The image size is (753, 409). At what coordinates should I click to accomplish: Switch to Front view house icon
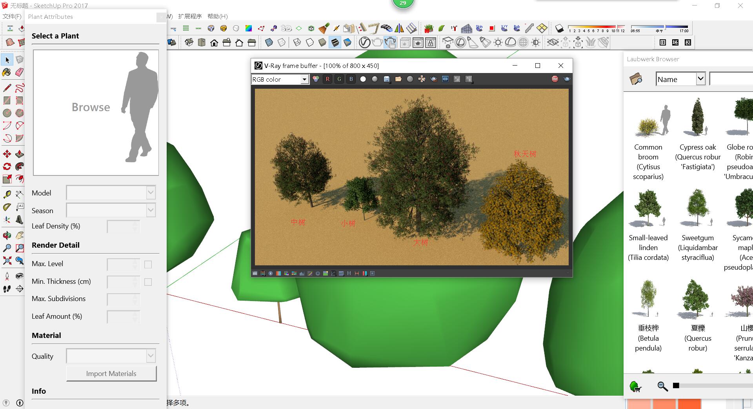(x=214, y=42)
